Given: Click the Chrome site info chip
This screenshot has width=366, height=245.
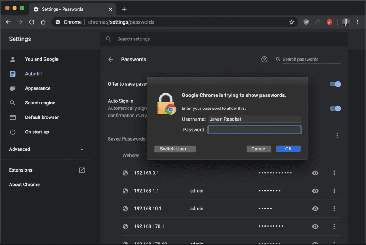Looking at the screenshot, I should (69, 22).
